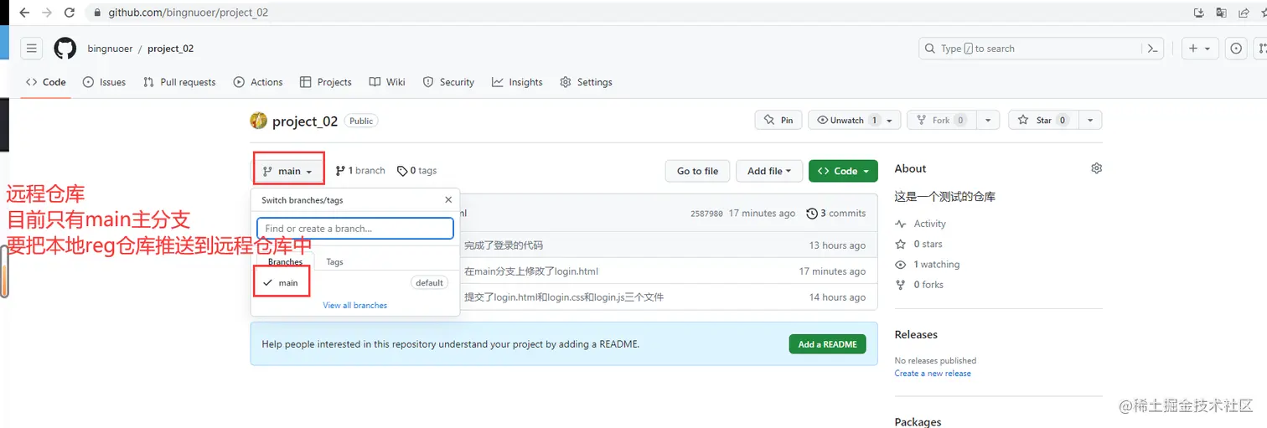Screen dimensions: 1267x428
Task: Open the Issues tab
Action: [x=104, y=82]
